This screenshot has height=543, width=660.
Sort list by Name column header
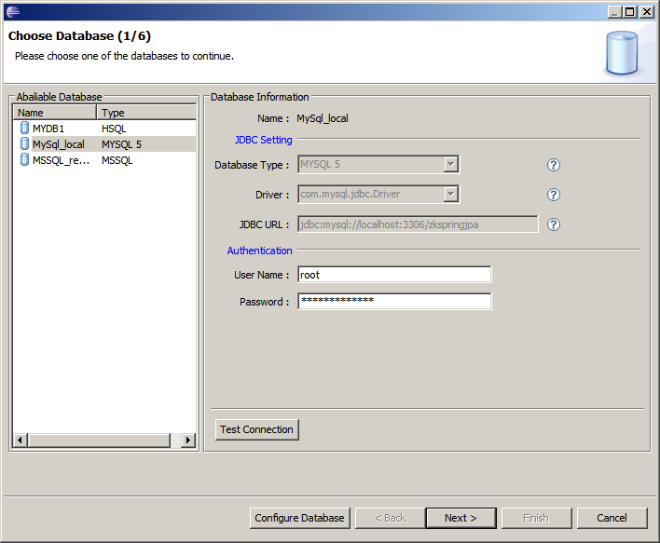tap(55, 113)
